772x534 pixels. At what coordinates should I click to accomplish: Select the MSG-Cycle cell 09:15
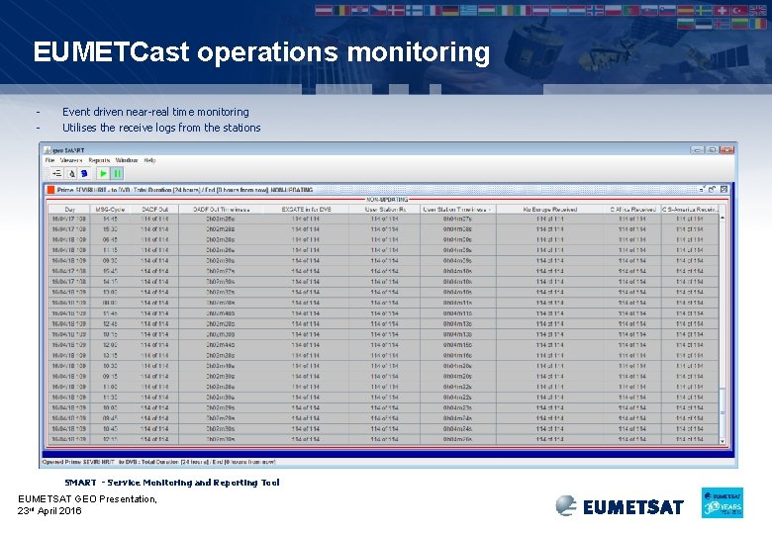[x=110, y=376]
